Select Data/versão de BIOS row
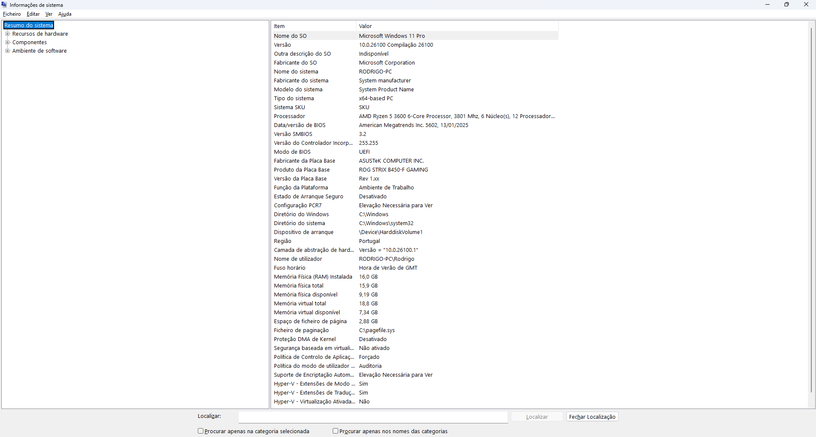The width and height of the screenshot is (816, 437). 415,125
